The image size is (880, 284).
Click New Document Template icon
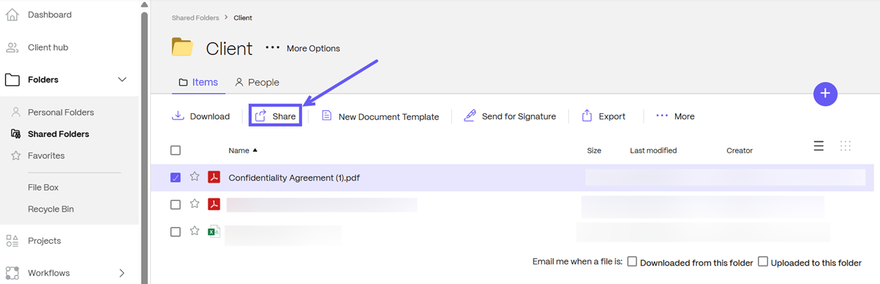[x=327, y=116]
